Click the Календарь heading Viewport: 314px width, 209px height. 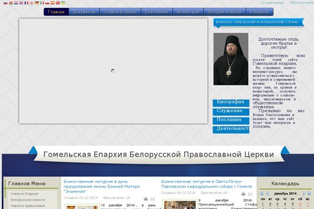285,183
